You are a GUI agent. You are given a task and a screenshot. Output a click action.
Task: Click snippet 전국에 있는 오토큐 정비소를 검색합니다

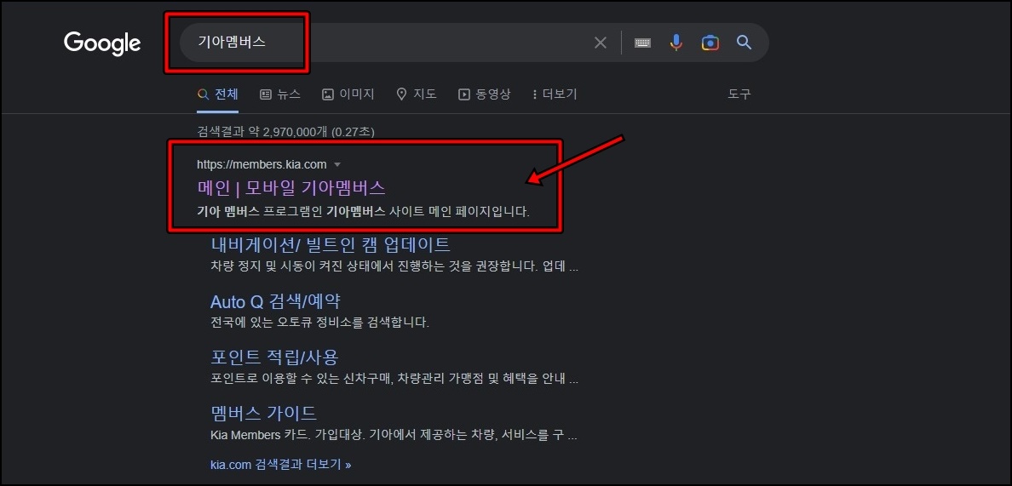pos(320,323)
